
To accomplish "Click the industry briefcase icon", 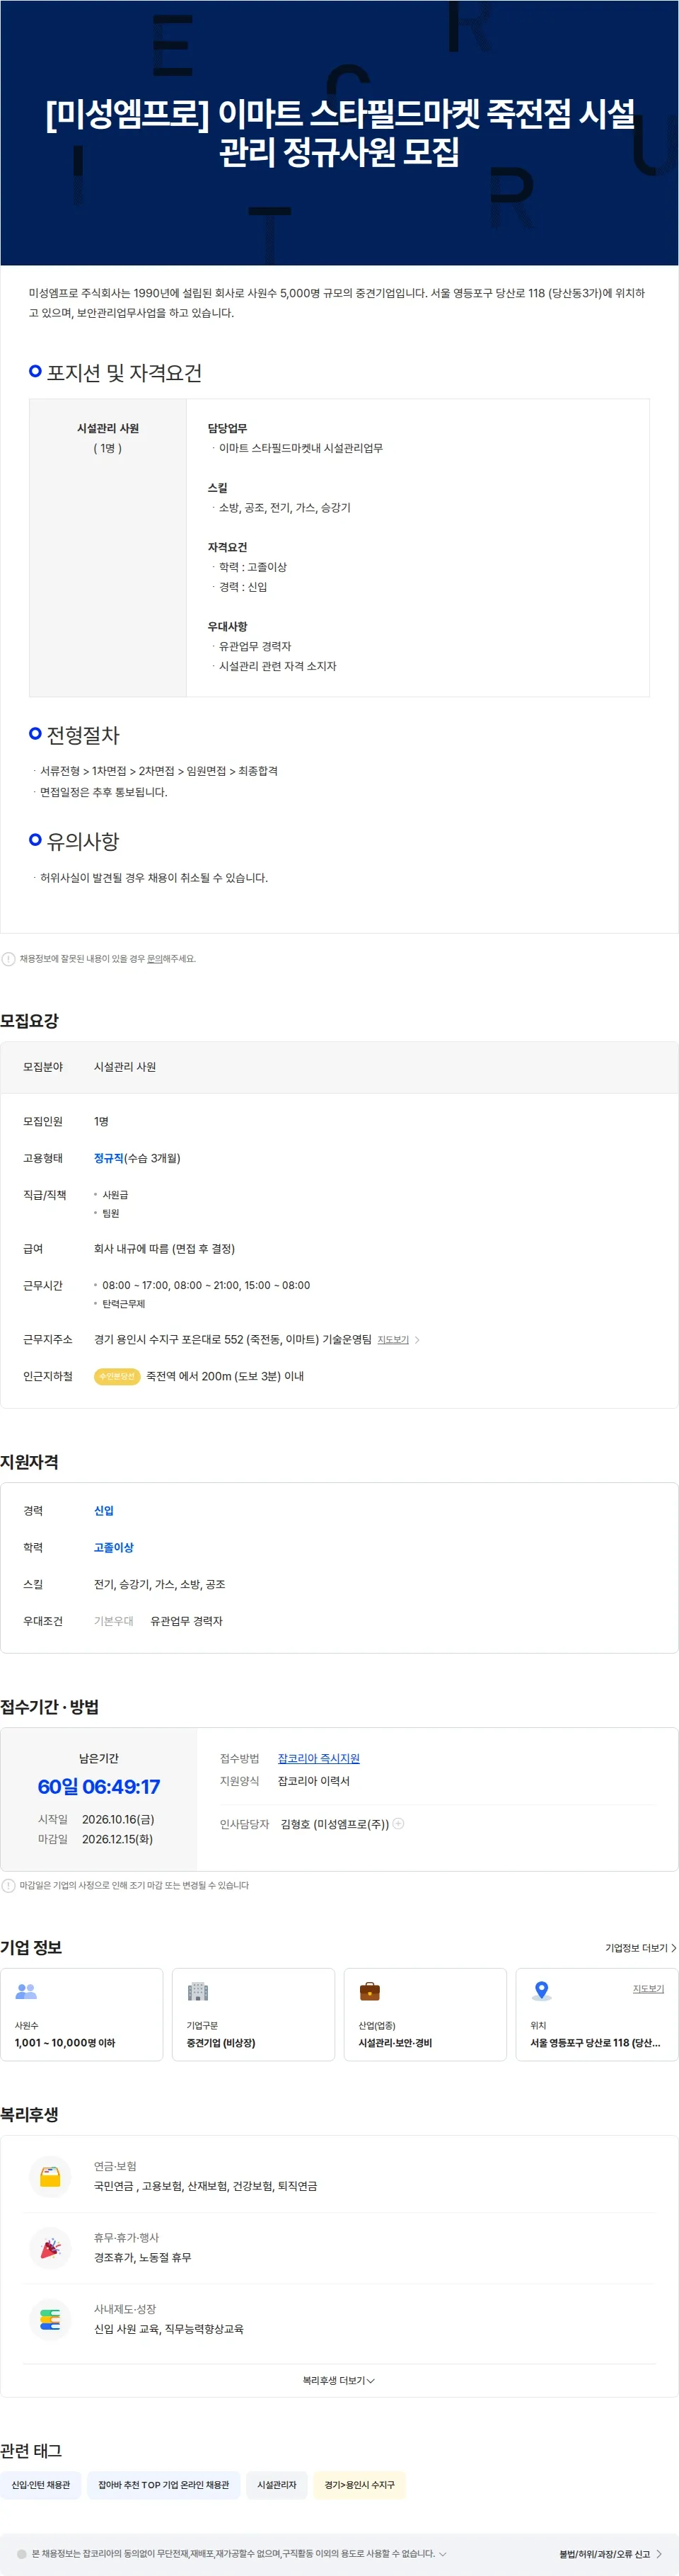I will (369, 1991).
